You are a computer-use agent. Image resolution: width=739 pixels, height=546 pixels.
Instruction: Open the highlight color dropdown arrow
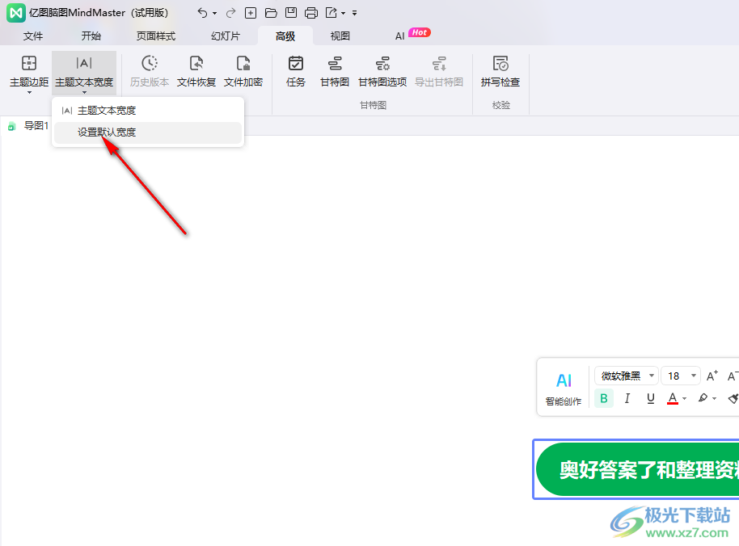tap(715, 399)
